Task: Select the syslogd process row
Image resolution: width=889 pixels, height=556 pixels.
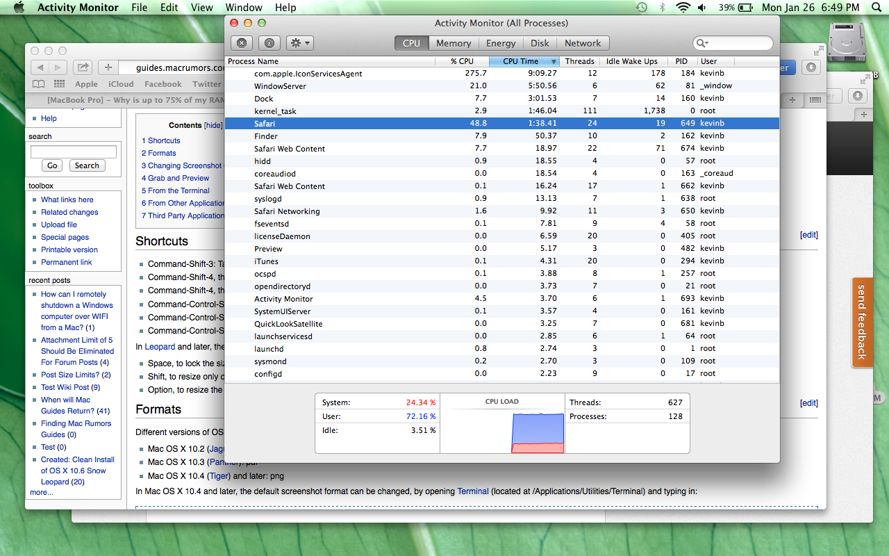Action: coord(502,198)
